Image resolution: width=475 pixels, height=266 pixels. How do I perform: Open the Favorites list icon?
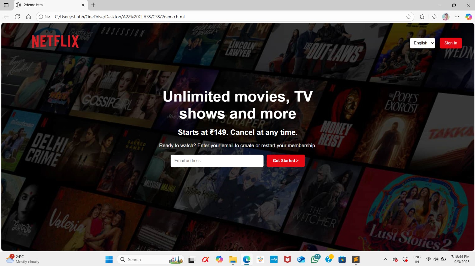tap(435, 17)
